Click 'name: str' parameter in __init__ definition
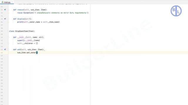Image resolution: width=188 pixels, height=105 pixels. click(37, 37)
